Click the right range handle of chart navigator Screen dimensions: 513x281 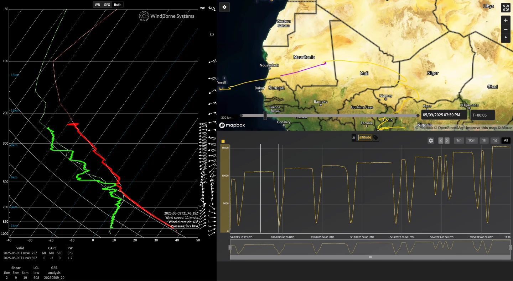510,248
